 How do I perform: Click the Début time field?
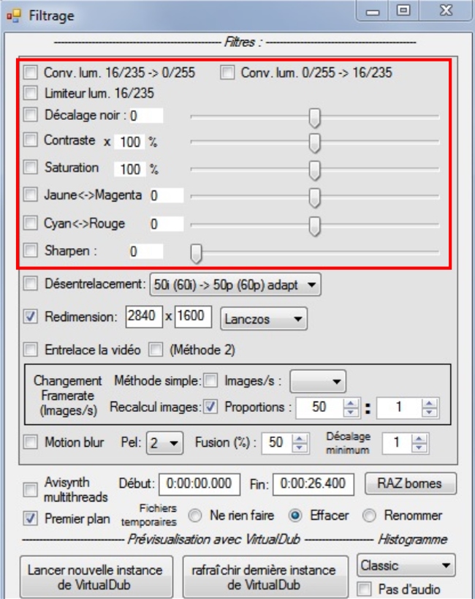click(x=199, y=483)
